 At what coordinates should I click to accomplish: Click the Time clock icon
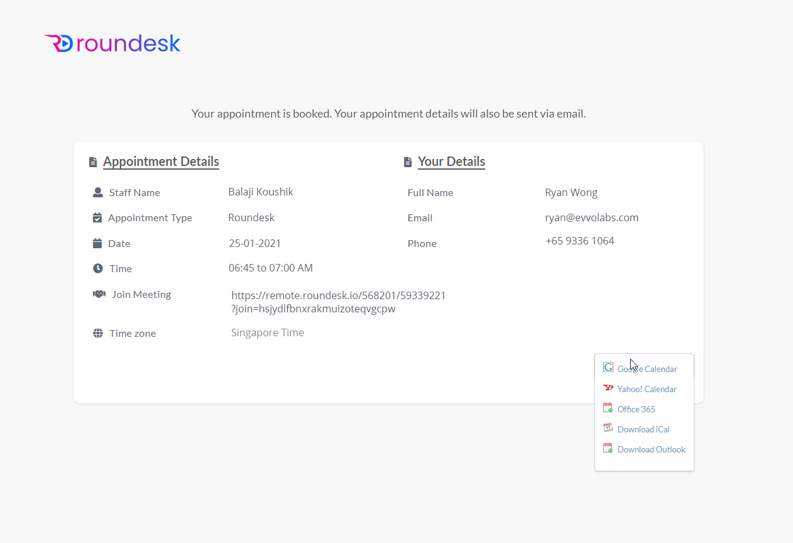(98, 268)
